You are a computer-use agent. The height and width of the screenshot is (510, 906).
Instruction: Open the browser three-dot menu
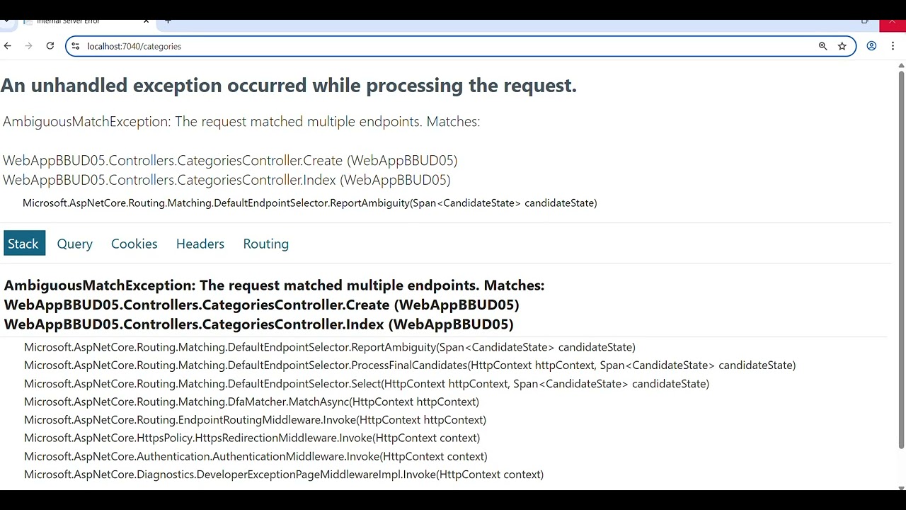tap(893, 46)
